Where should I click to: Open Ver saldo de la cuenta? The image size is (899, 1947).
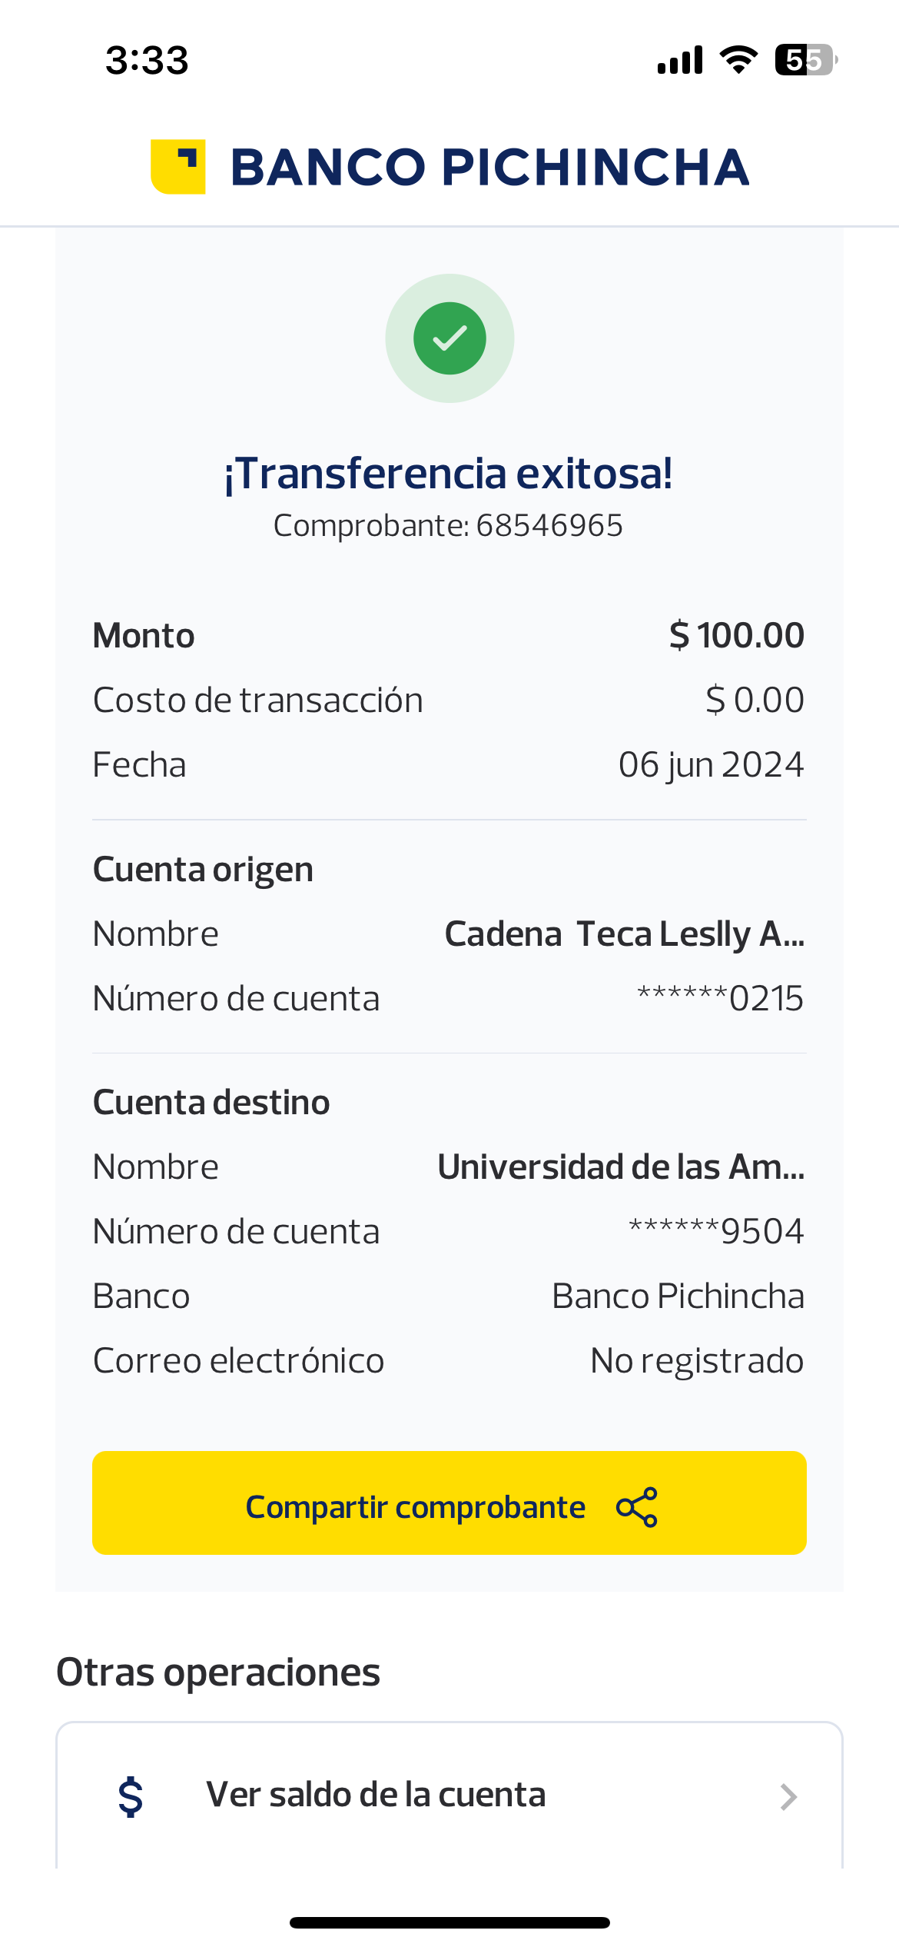pos(376,1795)
